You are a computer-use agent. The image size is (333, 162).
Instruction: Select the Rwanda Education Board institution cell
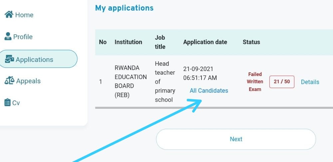(130, 81)
